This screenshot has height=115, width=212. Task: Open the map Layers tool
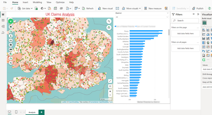point(11,27)
